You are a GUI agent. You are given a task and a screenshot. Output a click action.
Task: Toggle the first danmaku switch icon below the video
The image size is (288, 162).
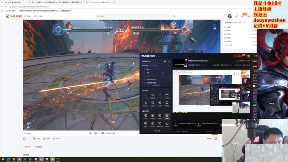pyautogui.click(x=91, y=133)
